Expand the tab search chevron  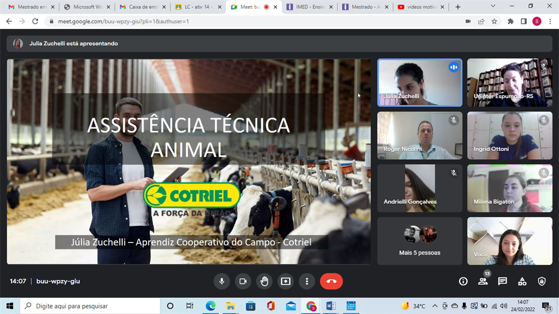(493, 6)
